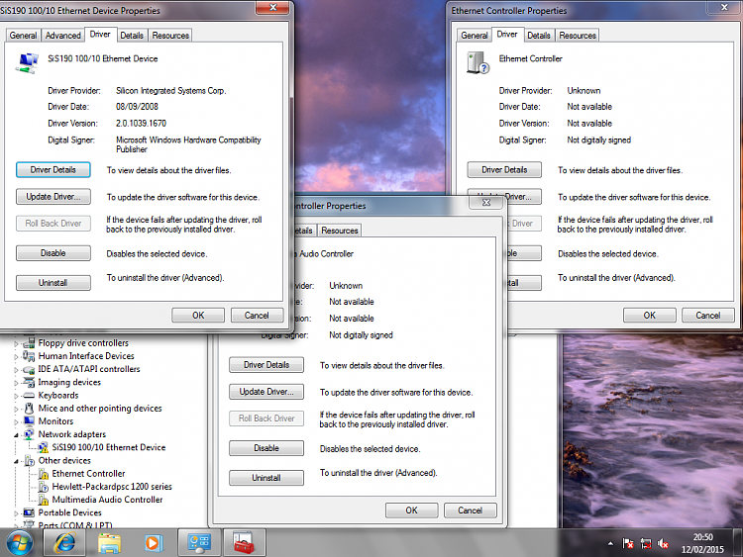
Task: Open the Windows Start orb
Action: point(20,543)
